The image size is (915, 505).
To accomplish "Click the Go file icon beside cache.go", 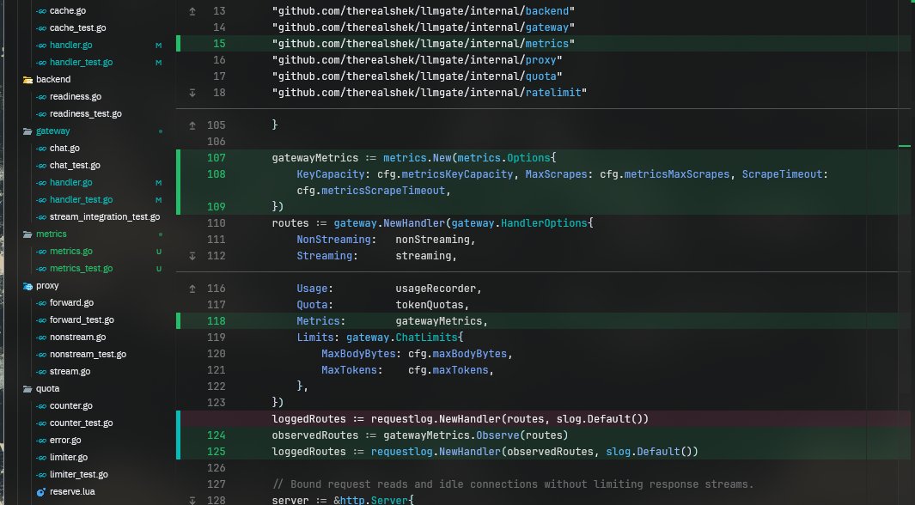I will point(41,11).
